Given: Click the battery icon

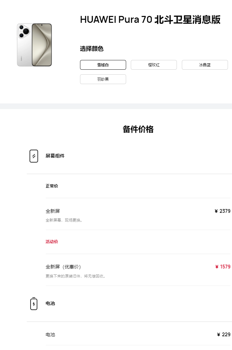Looking at the screenshot, I should (x=34, y=303).
